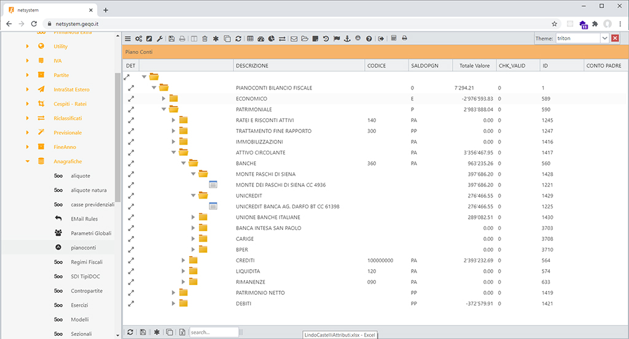Export to Excel using the bottom toolbar icon
Viewport: 629px width, 339px height.
182,332
